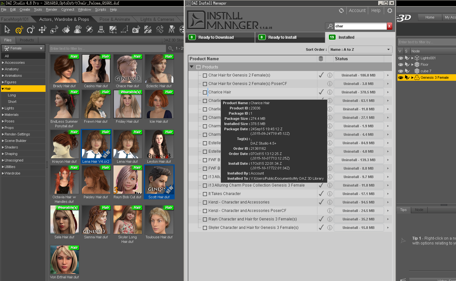
Task: Open the Pose & Animate tab
Action: click(x=115, y=19)
